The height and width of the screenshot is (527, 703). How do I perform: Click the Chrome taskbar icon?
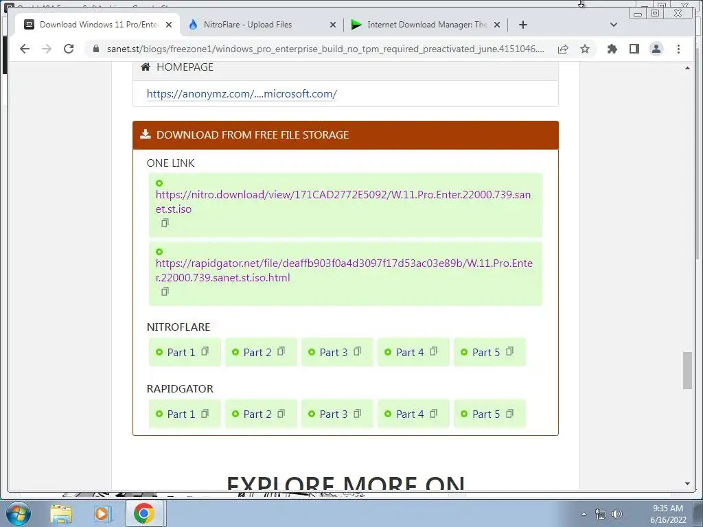[x=144, y=514]
